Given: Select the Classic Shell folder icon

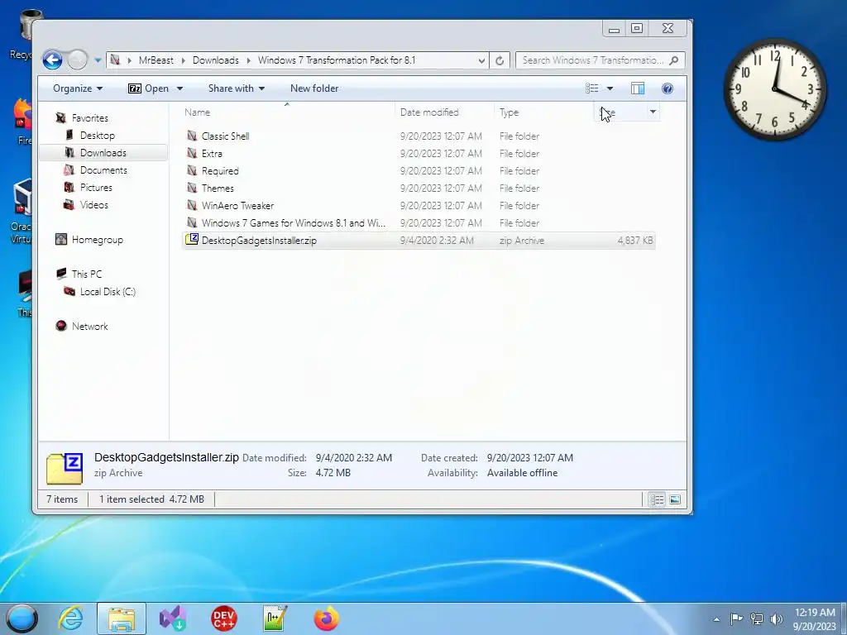Looking at the screenshot, I should (192, 136).
